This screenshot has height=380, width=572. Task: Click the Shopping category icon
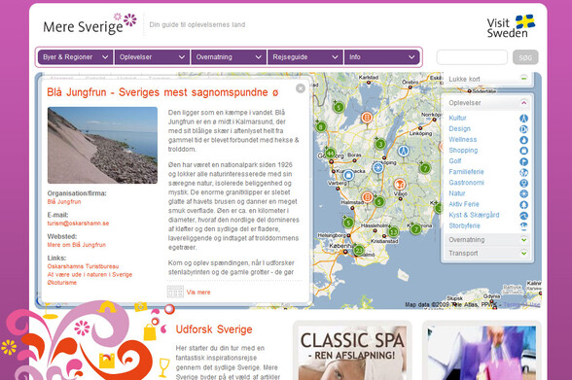pos(523,151)
